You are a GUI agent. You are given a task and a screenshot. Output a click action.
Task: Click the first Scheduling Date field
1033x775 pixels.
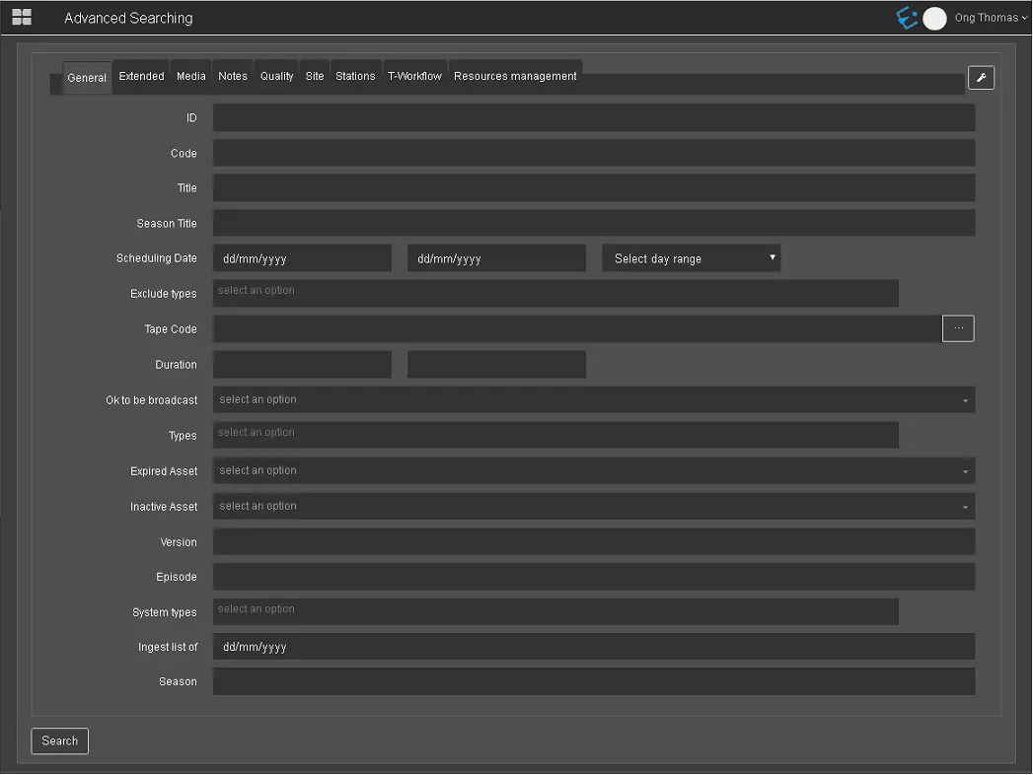click(302, 258)
